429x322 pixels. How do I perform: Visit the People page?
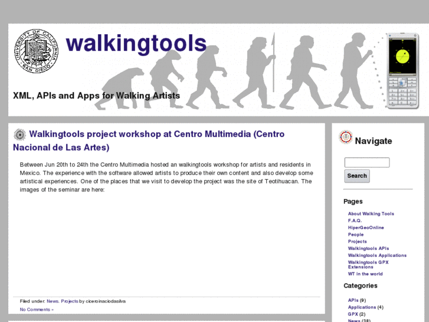click(x=356, y=235)
